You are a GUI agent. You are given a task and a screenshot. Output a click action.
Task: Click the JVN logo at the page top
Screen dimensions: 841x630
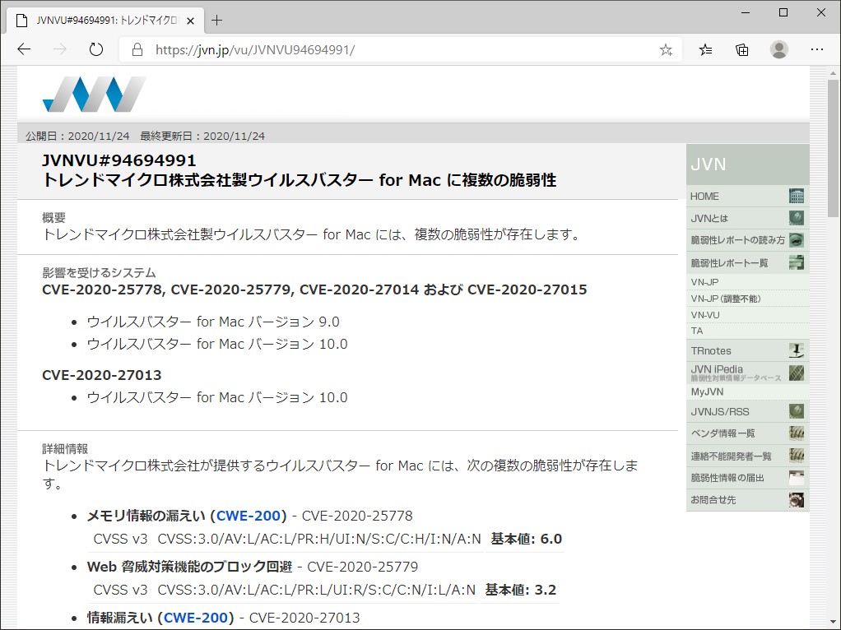pyautogui.click(x=94, y=92)
